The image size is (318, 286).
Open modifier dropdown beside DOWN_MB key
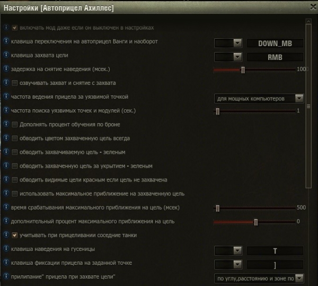click(228, 43)
